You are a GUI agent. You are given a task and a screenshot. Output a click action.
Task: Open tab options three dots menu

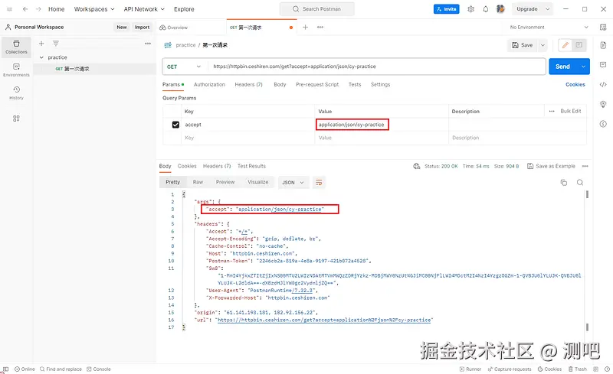[x=320, y=27]
